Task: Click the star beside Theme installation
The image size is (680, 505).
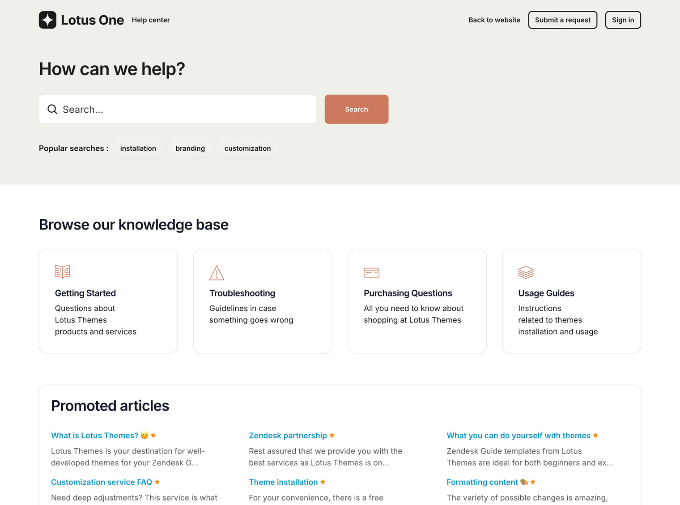Action: pos(323,482)
